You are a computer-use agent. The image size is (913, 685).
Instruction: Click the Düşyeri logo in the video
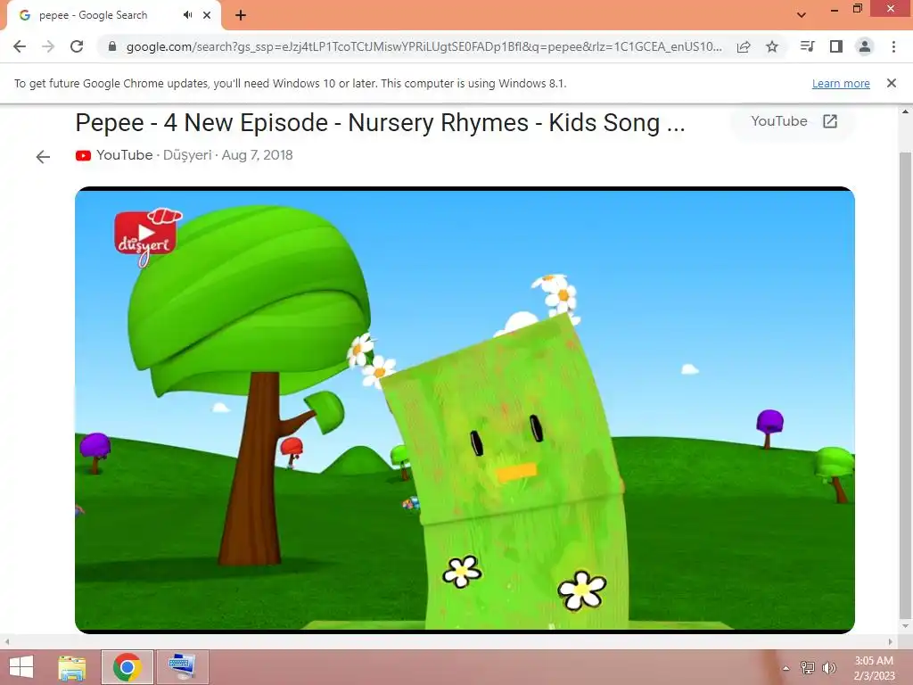[147, 237]
